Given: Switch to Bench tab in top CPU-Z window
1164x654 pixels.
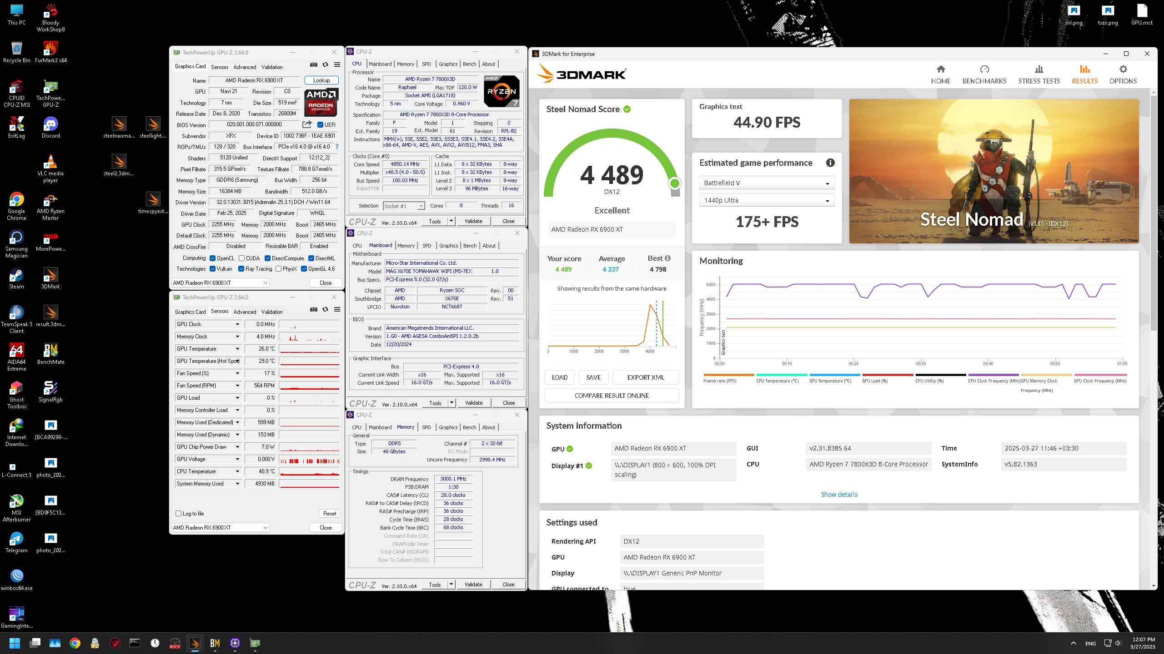Looking at the screenshot, I should click(469, 64).
